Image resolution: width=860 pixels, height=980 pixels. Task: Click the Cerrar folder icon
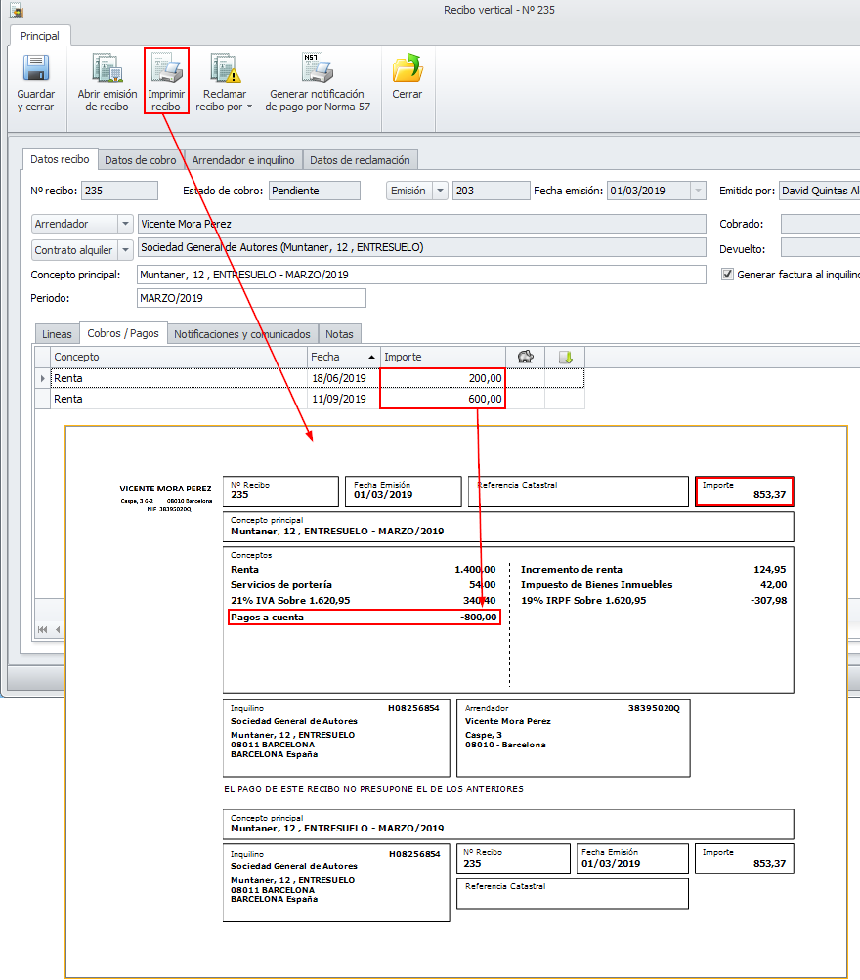click(407, 69)
